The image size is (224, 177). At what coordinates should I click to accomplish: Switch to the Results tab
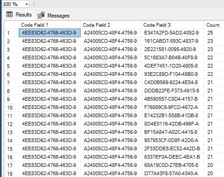[19, 15]
